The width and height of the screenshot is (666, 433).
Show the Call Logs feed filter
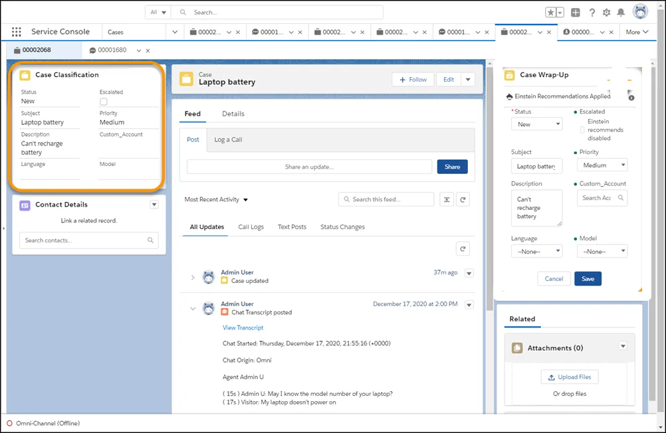[251, 227]
